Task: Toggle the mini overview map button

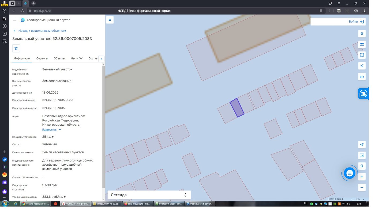Action: (362, 155)
